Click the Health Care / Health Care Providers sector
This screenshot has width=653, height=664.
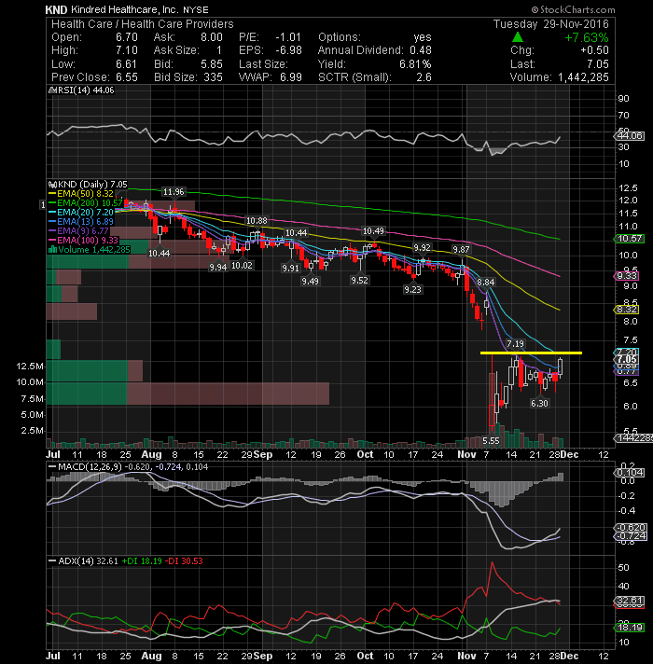click(x=143, y=24)
